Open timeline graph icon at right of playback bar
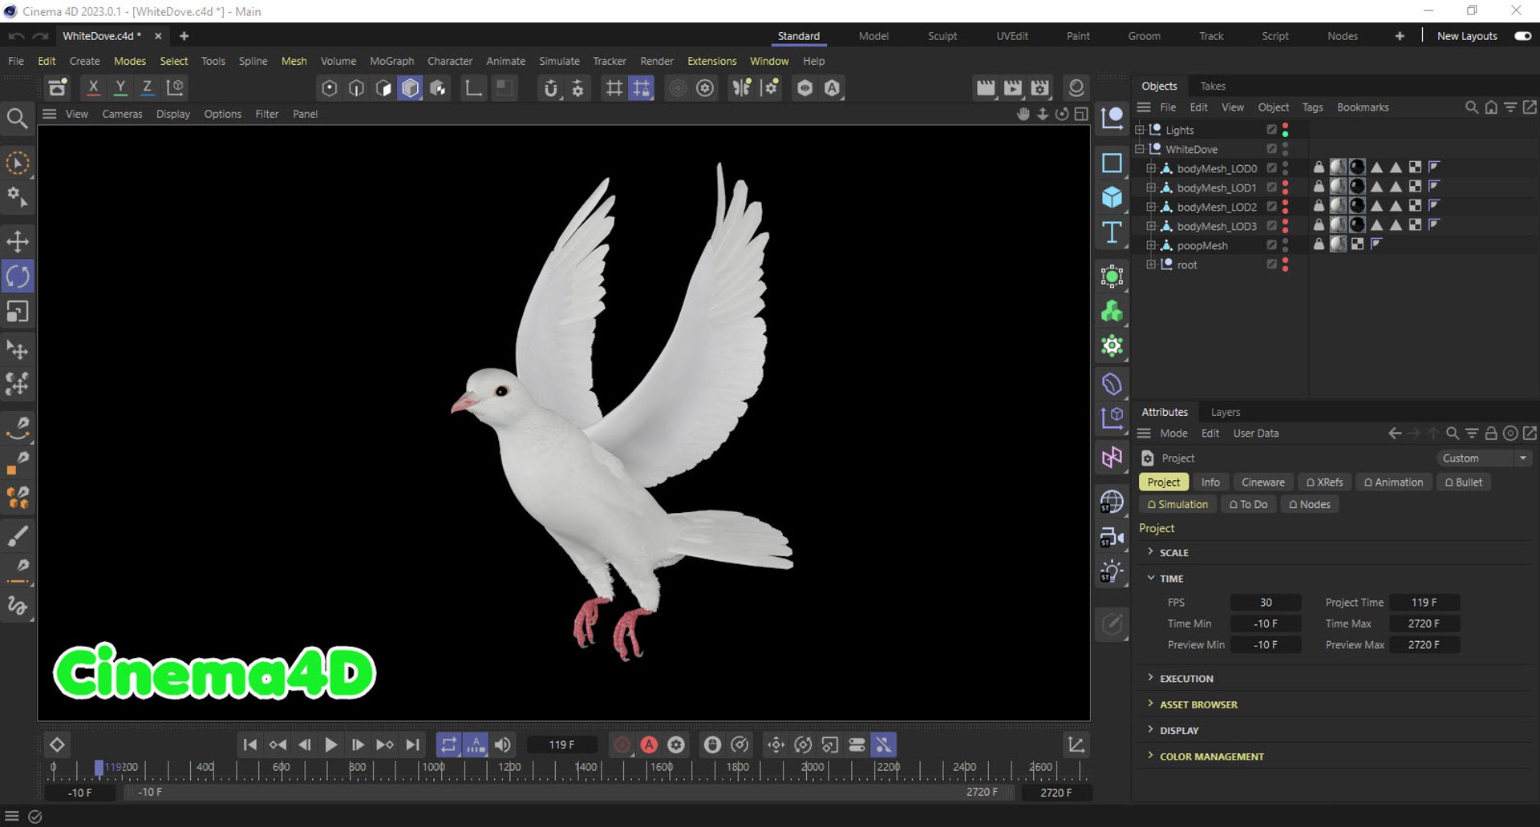1540x827 pixels. (1076, 744)
